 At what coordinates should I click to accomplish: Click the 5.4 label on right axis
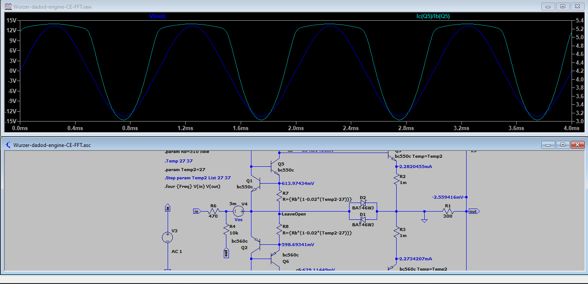pyautogui.click(x=580, y=21)
